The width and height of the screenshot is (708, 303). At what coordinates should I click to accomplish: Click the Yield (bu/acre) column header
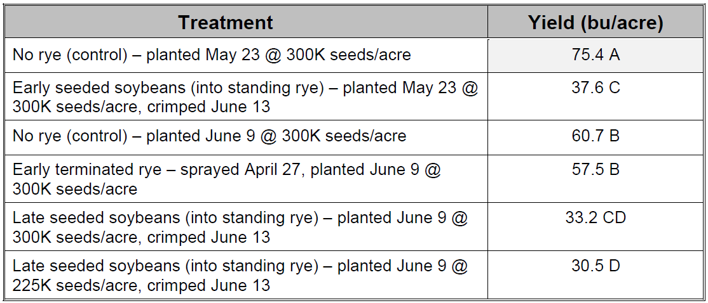click(596, 23)
